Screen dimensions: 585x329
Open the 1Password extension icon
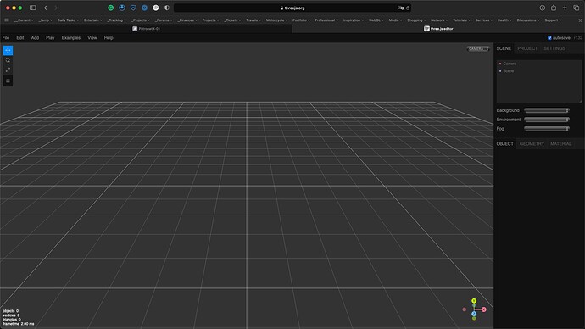(144, 8)
